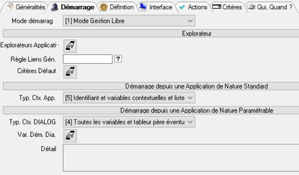Click the Typ. Ctx. App. label
Screen dimensions: 299x175
pyautogui.click(x=37, y=98)
